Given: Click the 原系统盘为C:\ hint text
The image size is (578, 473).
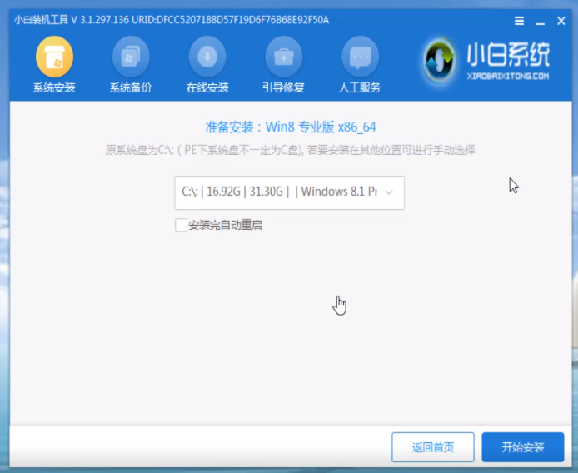Looking at the screenshot, I should tap(290, 150).
